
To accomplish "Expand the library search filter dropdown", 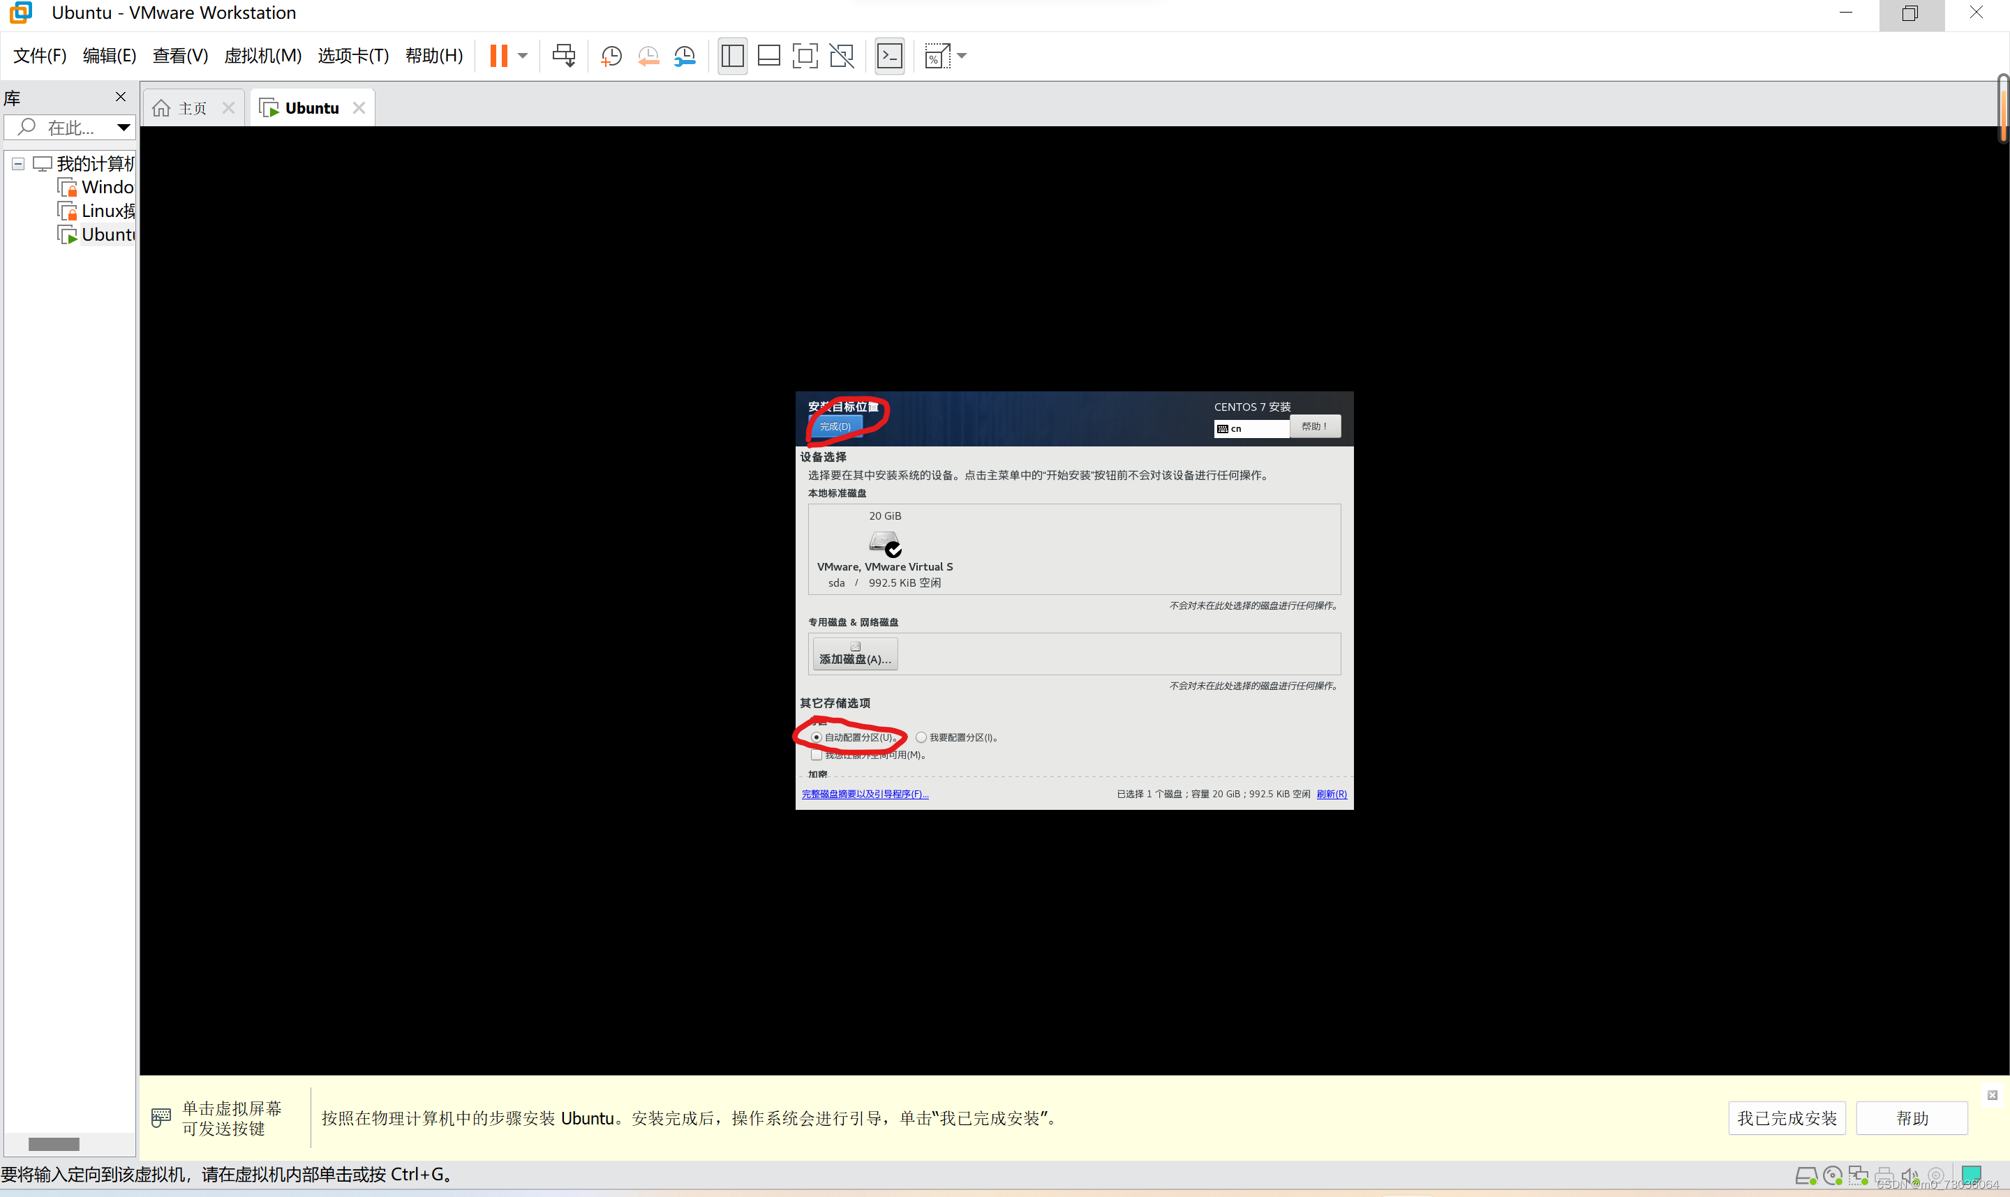I will pyautogui.click(x=124, y=128).
